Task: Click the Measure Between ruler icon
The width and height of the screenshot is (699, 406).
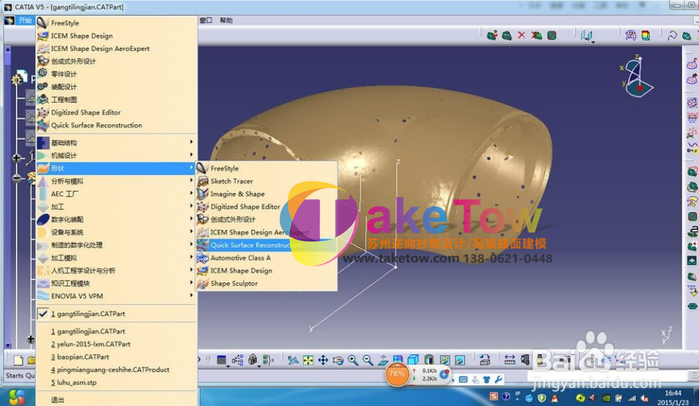Action: 510,360
